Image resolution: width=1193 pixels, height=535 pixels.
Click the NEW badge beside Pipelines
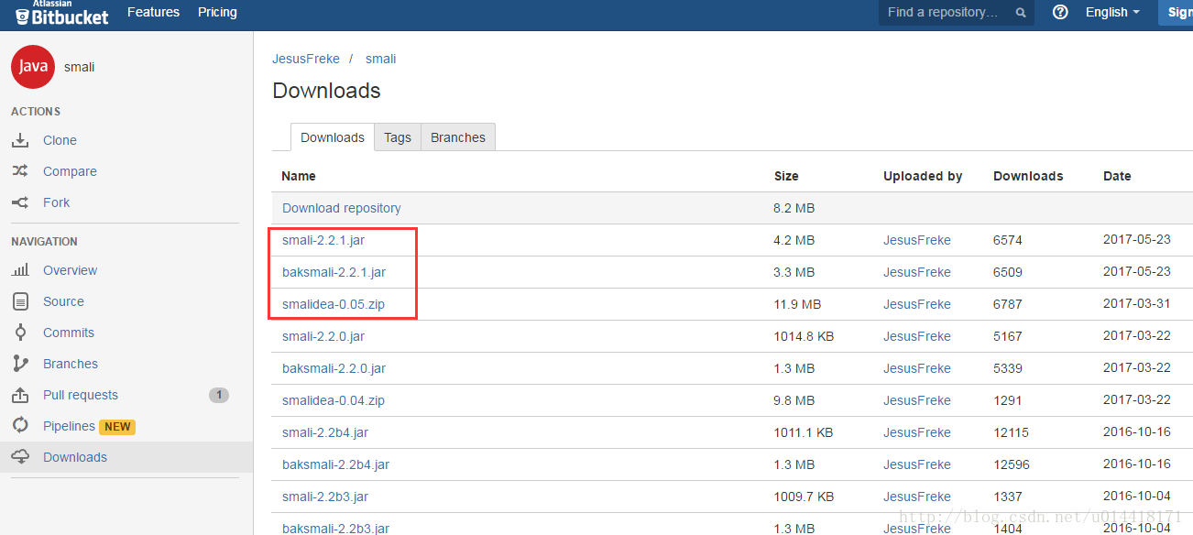pos(117,426)
